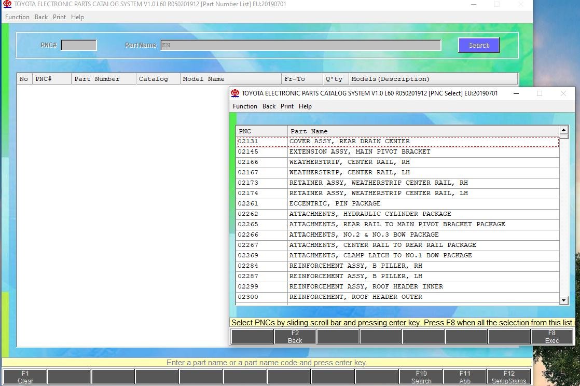Open the Help menu in the main window
The height and width of the screenshot is (386, 580).
(77, 17)
